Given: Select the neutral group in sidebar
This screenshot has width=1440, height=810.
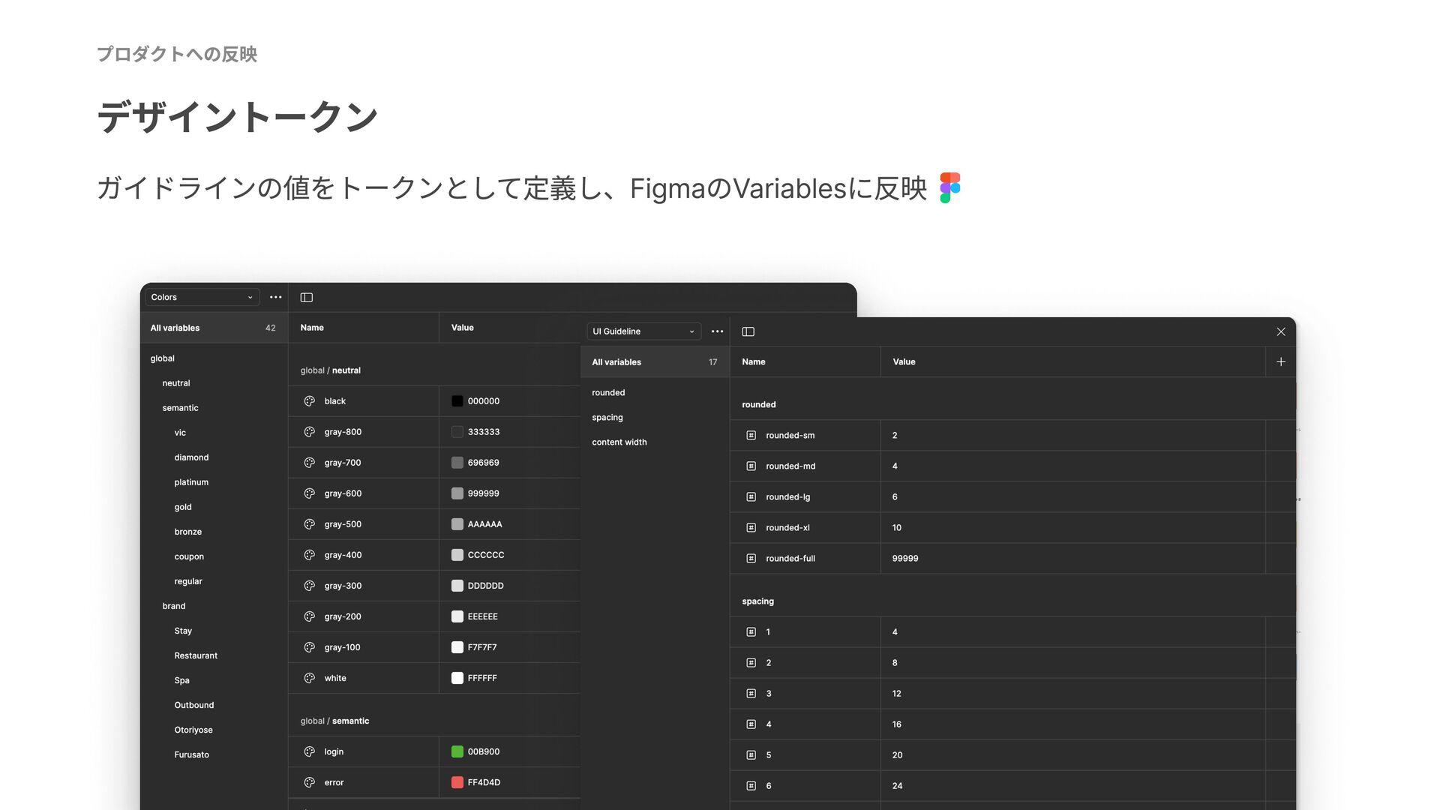Looking at the screenshot, I should pyautogui.click(x=176, y=383).
